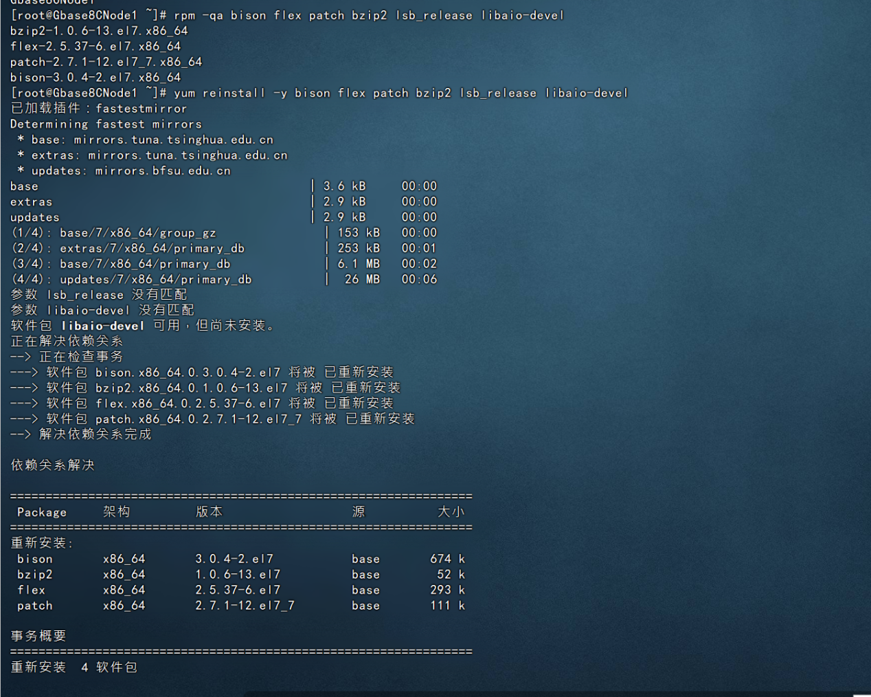Viewport: 871px width, 697px height.
Task: Click '(2/4): extras/7/x86_64/primary_db' download line
Action: (x=224, y=248)
